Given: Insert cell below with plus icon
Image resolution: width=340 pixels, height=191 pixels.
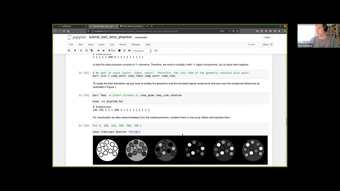Looking at the screenshot, I should click(x=75, y=51).
